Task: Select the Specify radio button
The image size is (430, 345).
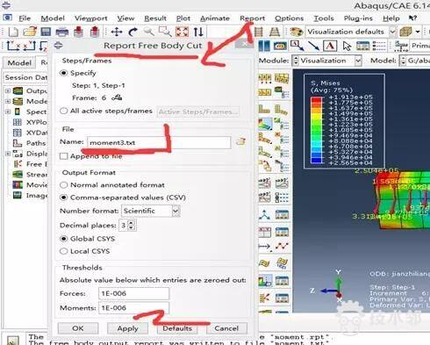Action: point(64,73)
